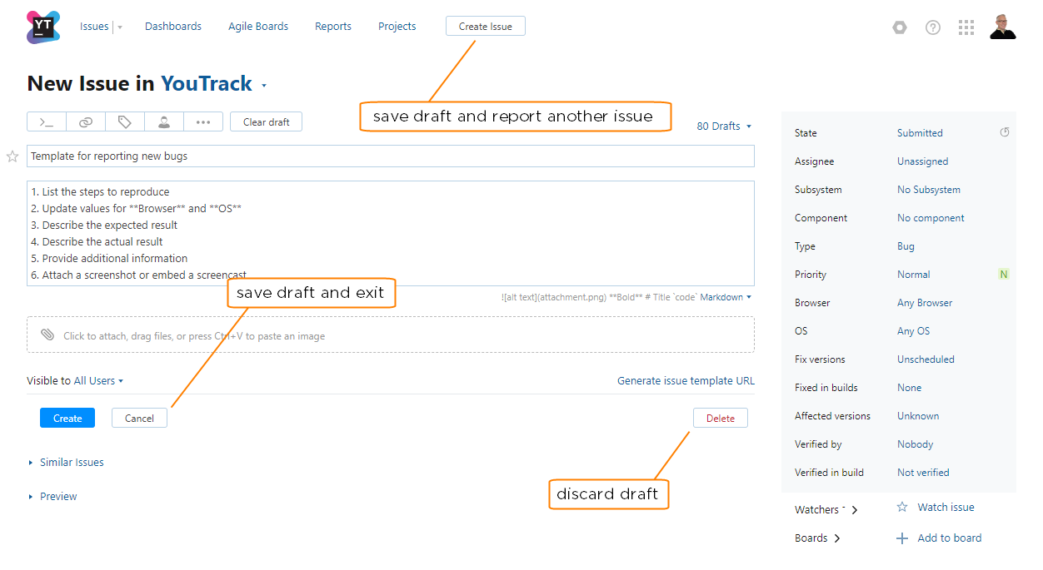Open the three-dots more actions button
This screenshot has width=1043, height=570.
click(203, 122)
